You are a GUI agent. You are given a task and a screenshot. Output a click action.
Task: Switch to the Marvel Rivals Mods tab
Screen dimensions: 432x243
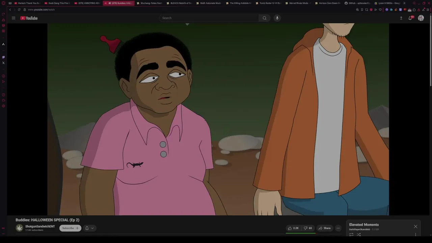coord(298,3)
